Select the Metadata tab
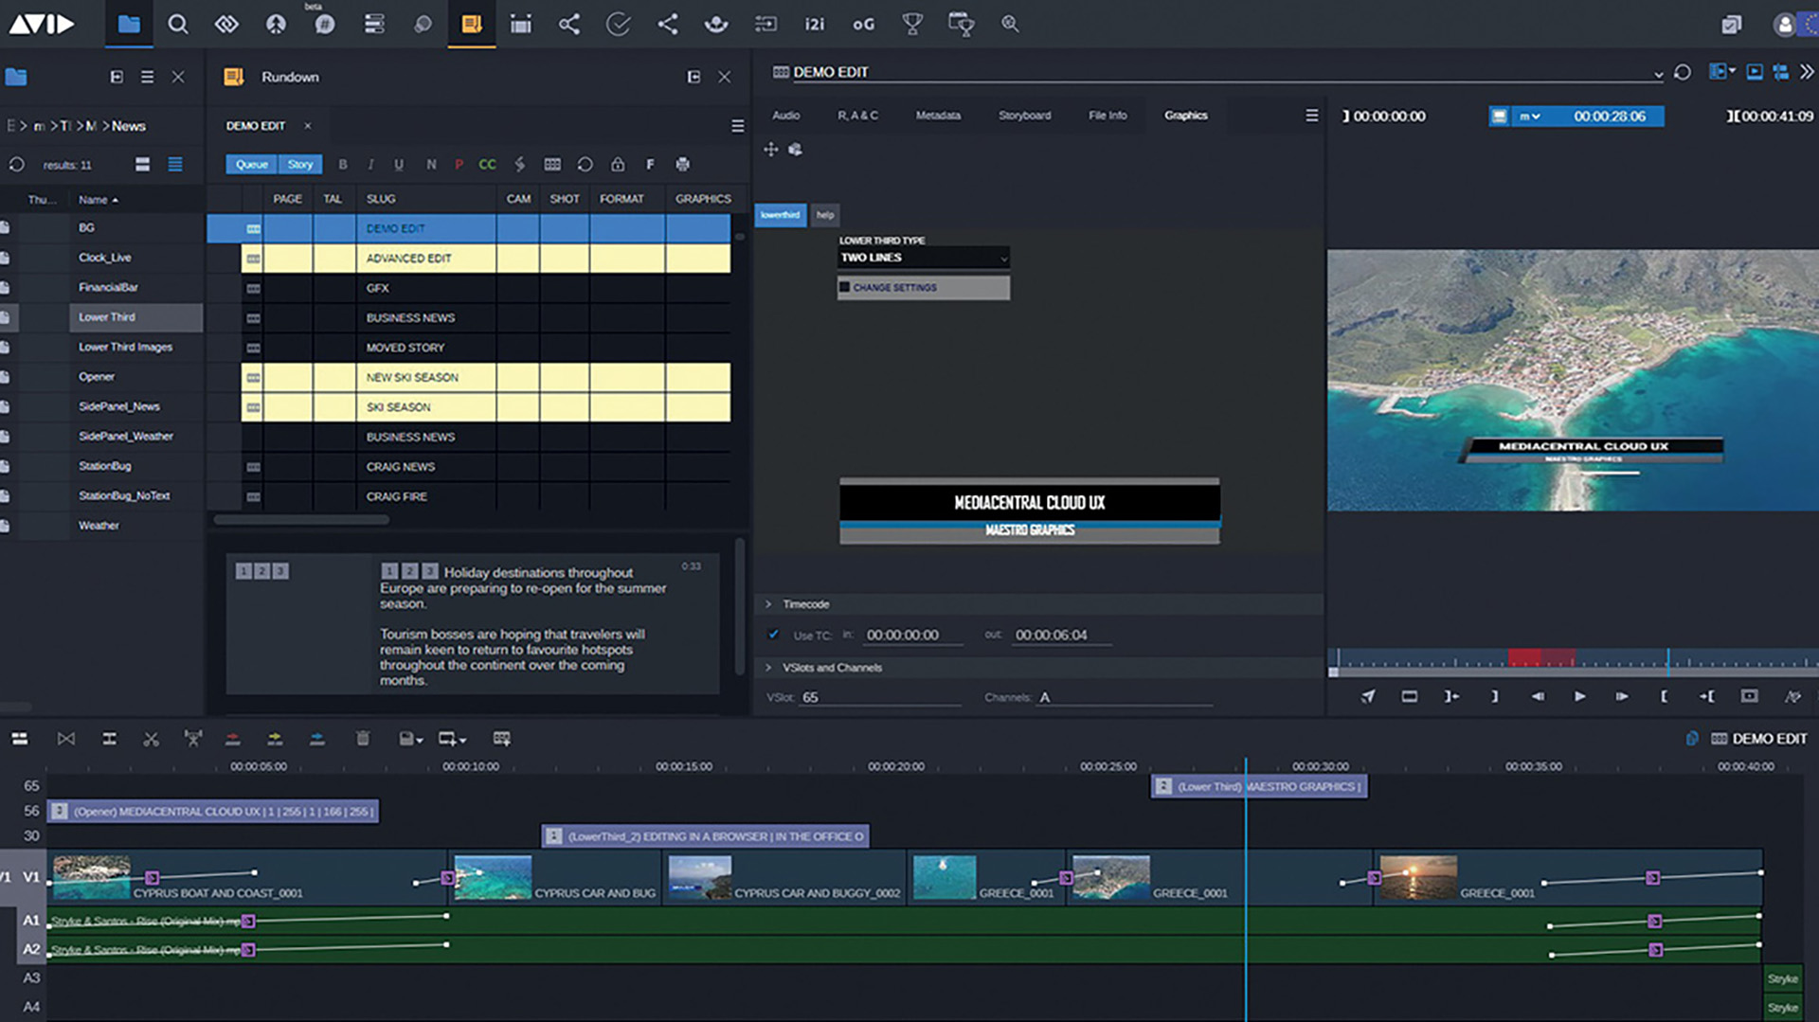This screenshot has height=1022, width=1819. pyautogui.click(x=938, y=116)
